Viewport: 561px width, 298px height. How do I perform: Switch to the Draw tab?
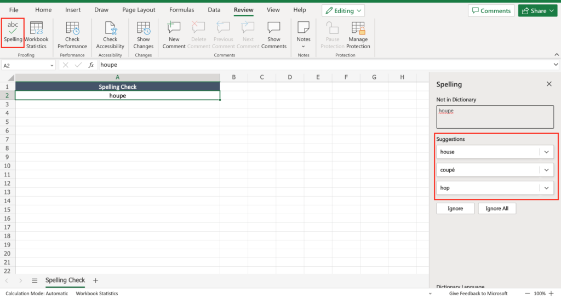101,10
